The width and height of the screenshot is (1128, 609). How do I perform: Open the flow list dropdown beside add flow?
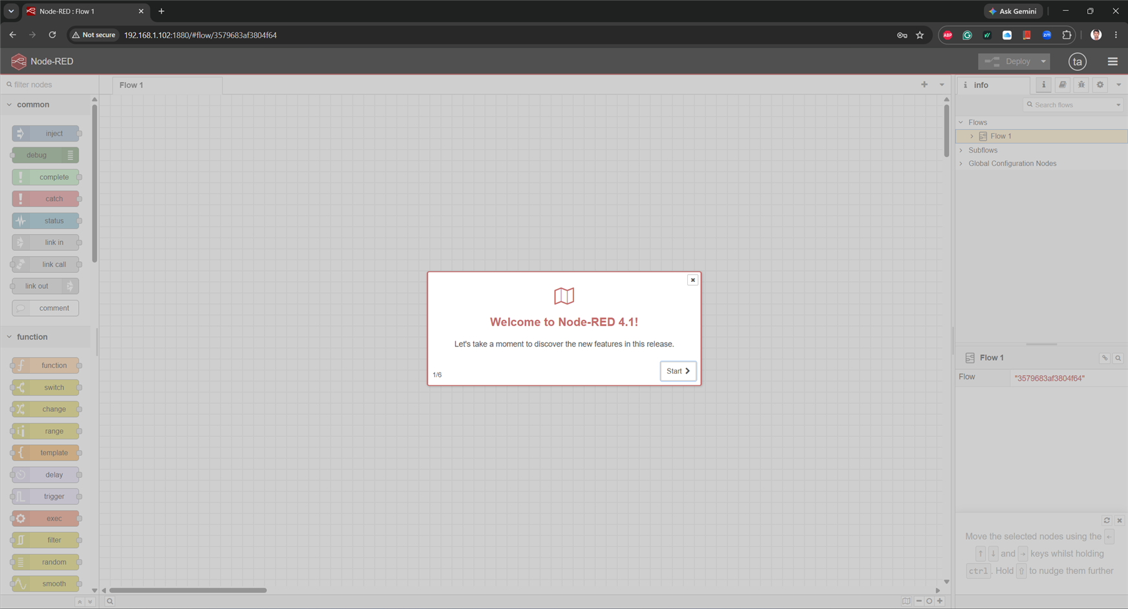(942, 85)
